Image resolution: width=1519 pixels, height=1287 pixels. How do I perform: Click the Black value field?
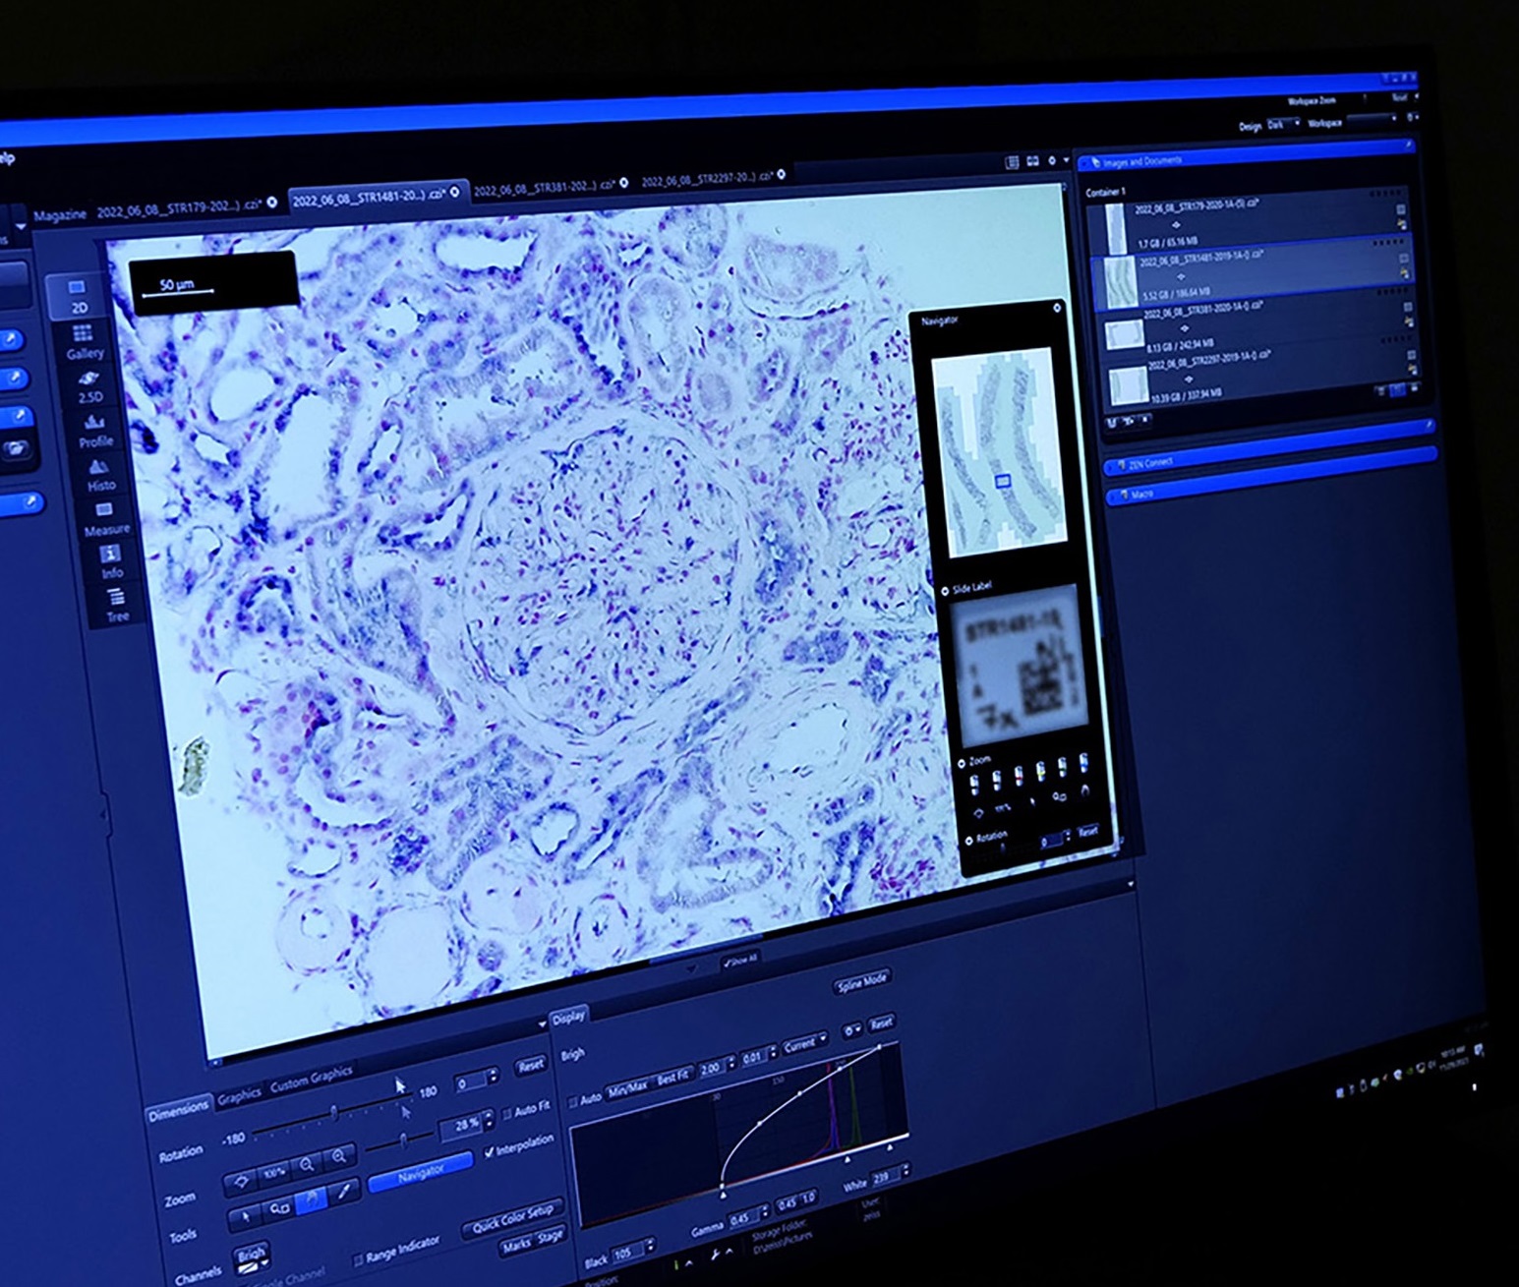(628, 1253)
